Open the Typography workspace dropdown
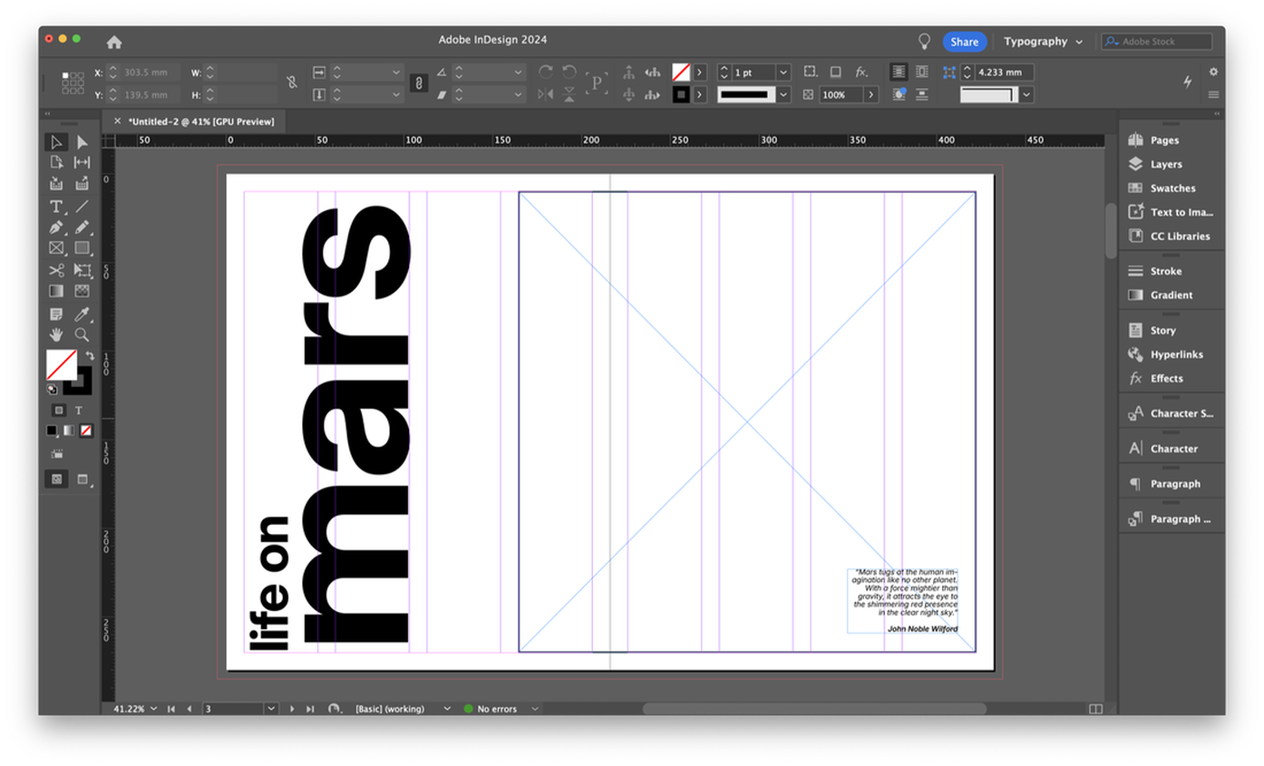The height and width of the screenshot is (766, 1264). click(1043, 42)
